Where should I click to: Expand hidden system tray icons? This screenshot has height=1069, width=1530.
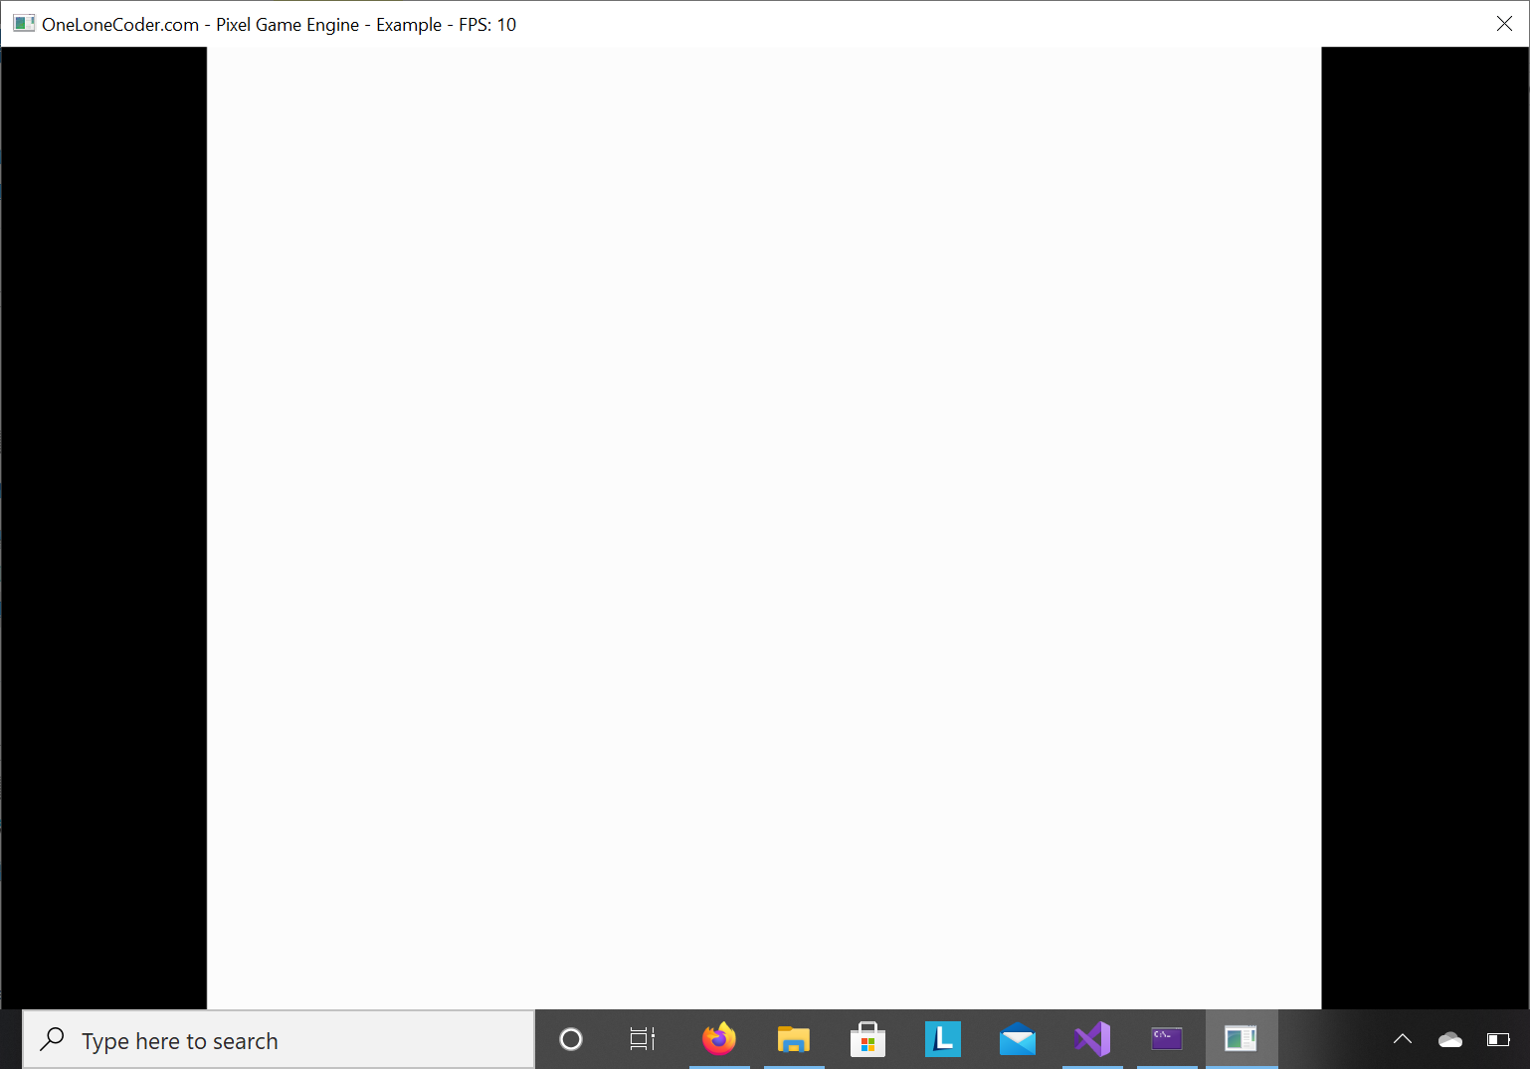[x=1403, y=1039]
